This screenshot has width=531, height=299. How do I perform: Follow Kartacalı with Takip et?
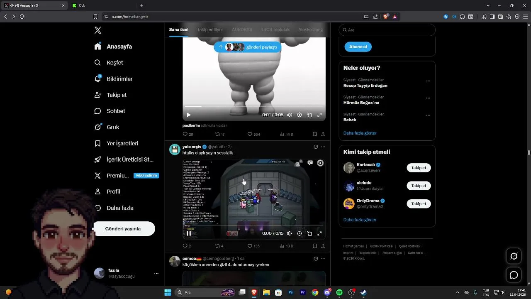pyautogui.click(x=419, y=168)
